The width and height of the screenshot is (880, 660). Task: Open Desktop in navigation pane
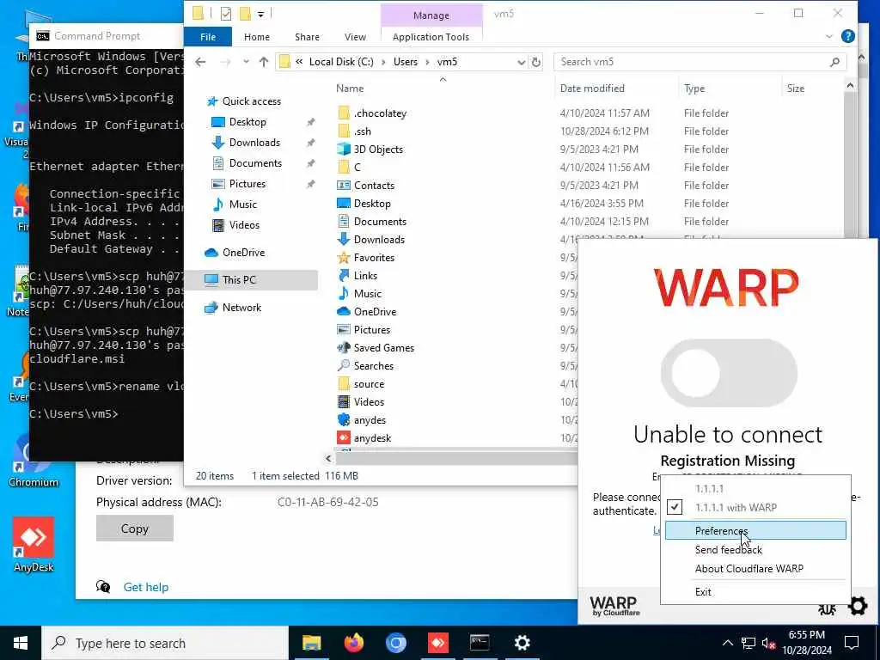tap(247, 122)
